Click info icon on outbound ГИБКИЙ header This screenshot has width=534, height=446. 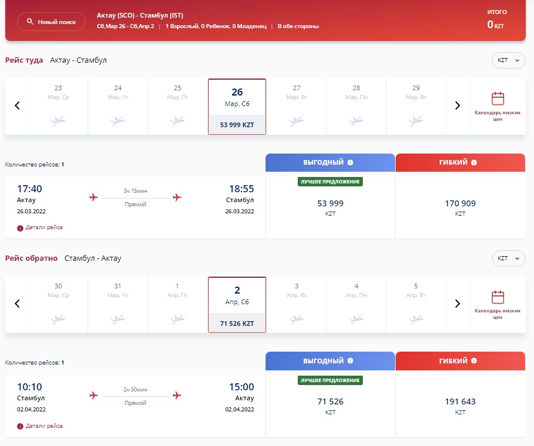(x=474, y=163)
